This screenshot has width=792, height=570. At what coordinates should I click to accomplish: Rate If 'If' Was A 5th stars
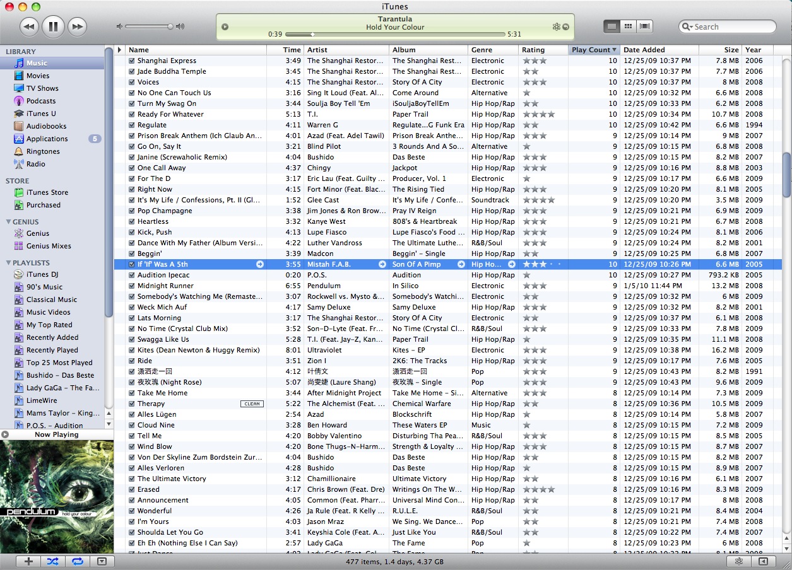click(x=541, y=264)
